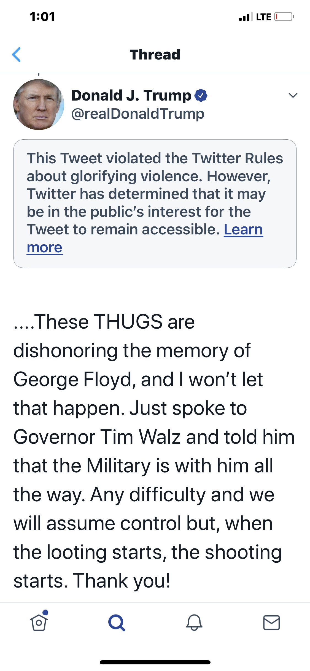Tap the LTE network label
Screen dimensions: 310x671
pos(263,17)
